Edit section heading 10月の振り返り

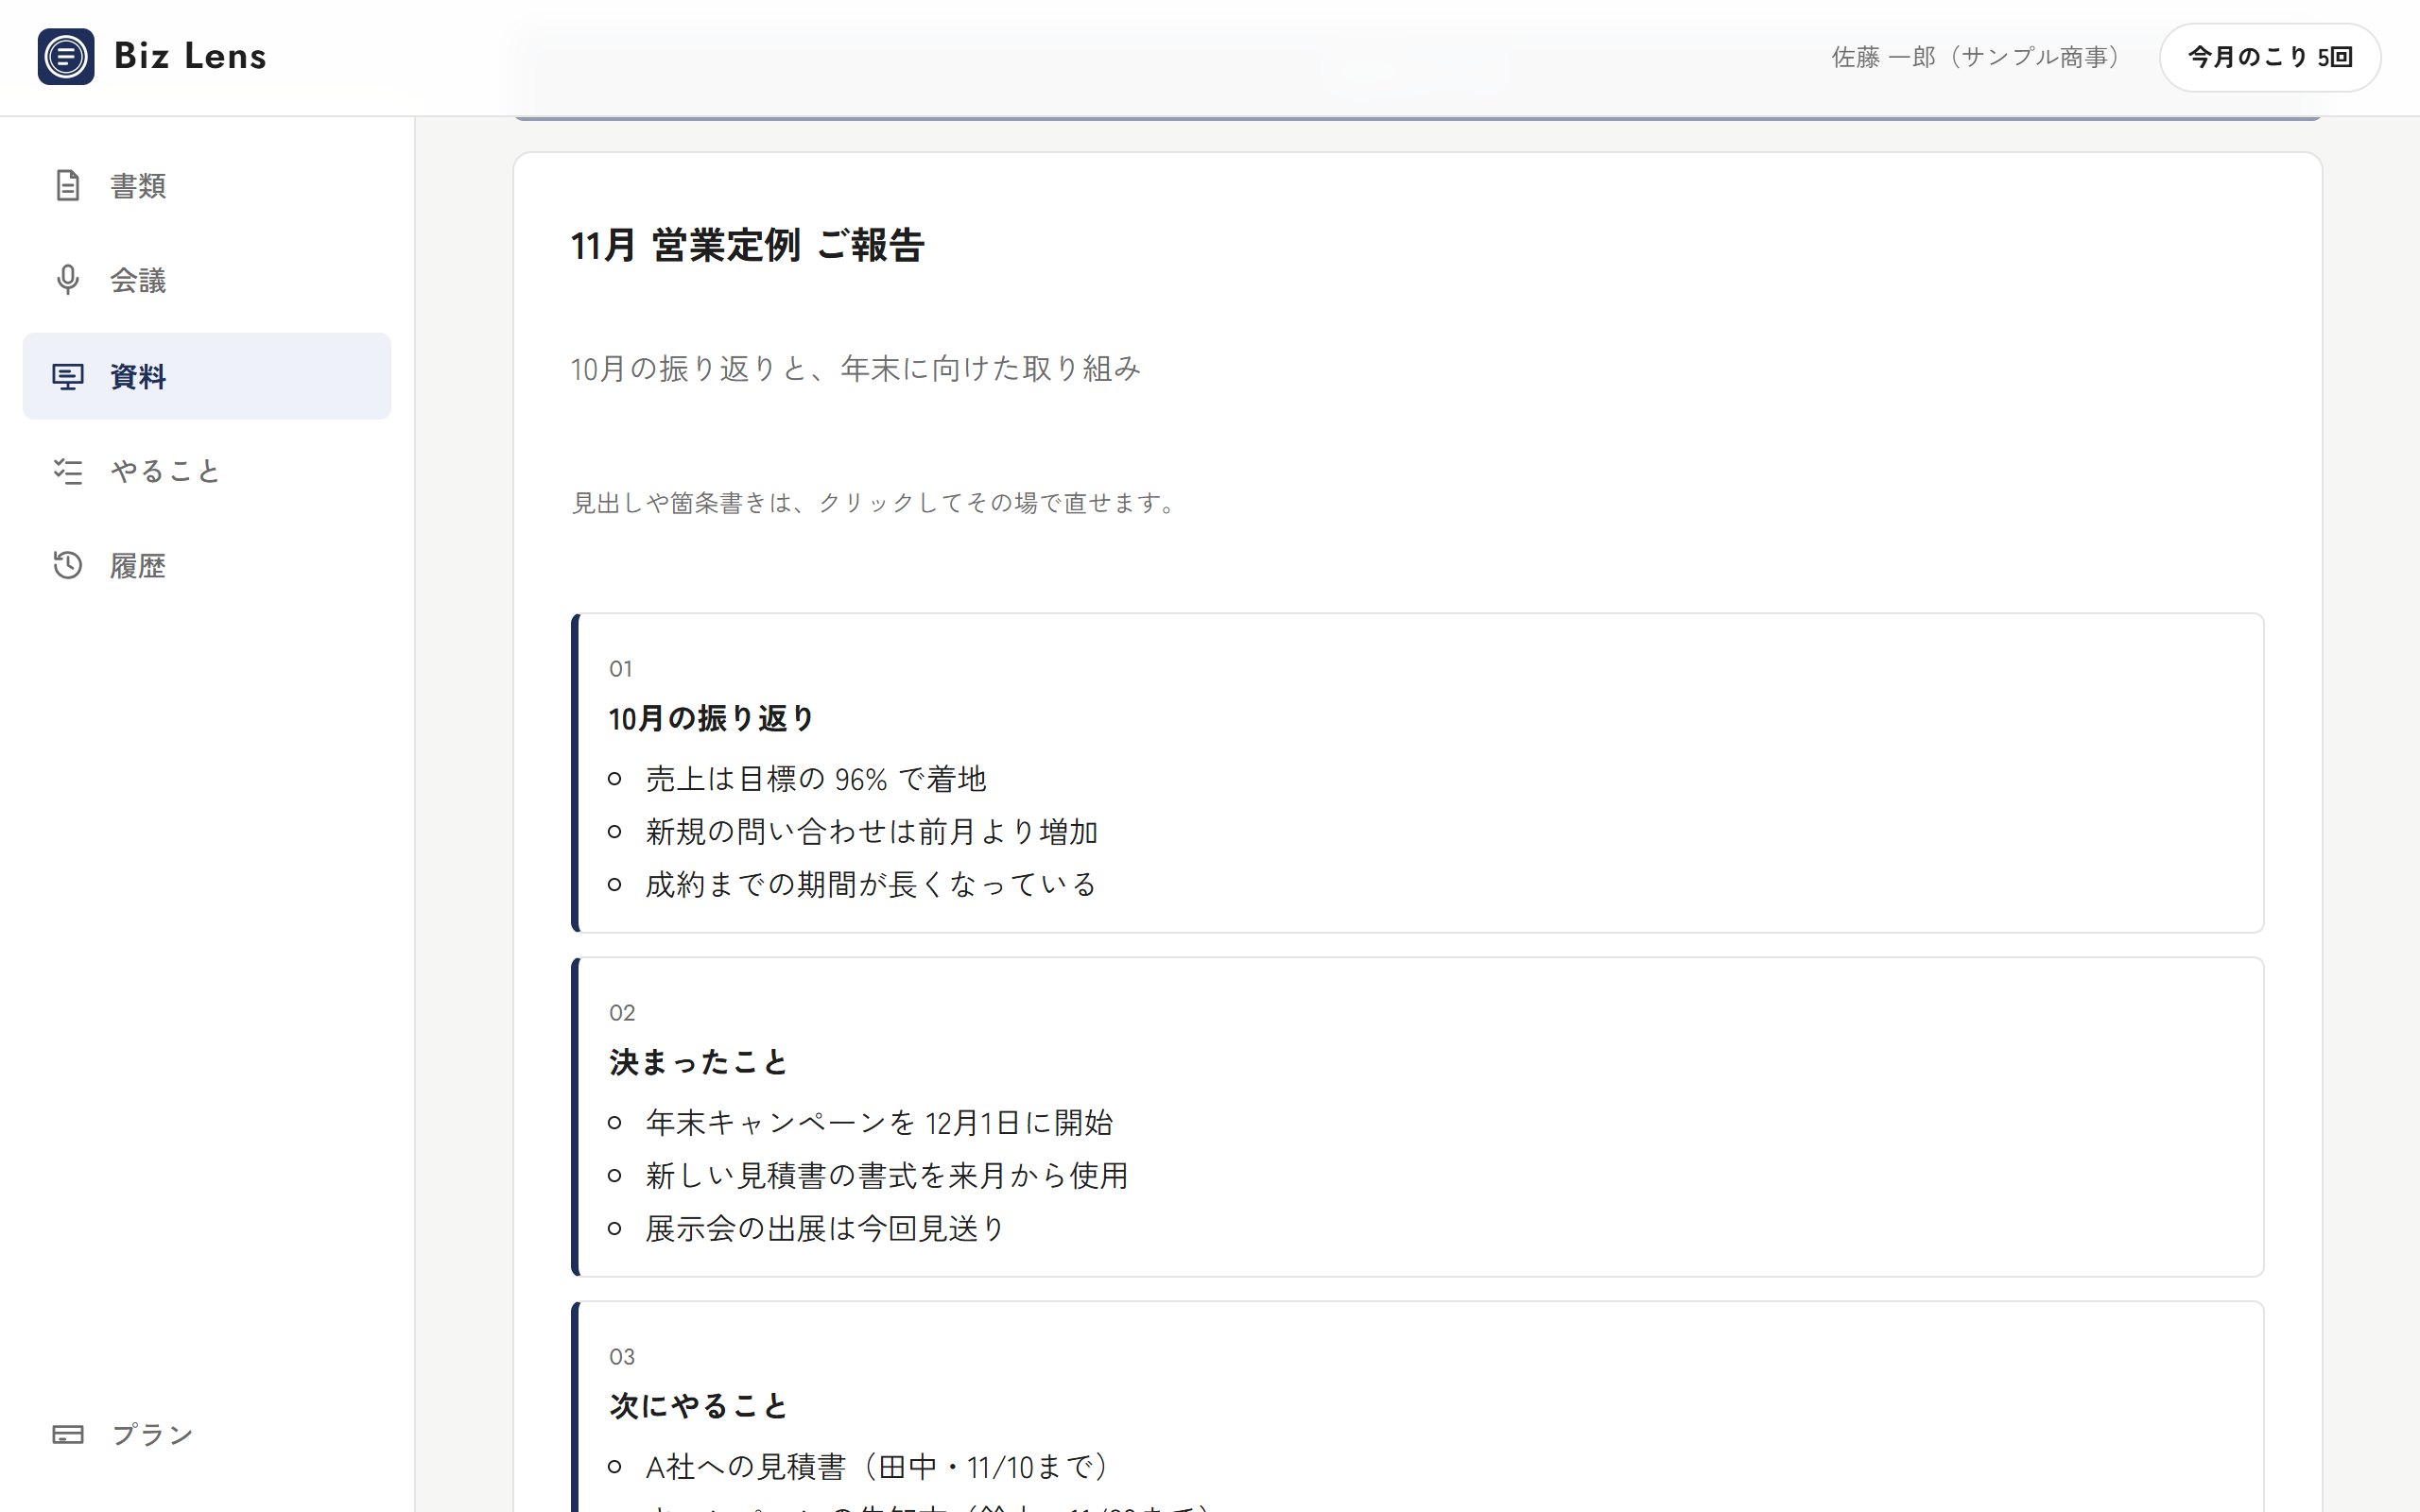click(x=712, y=718)
